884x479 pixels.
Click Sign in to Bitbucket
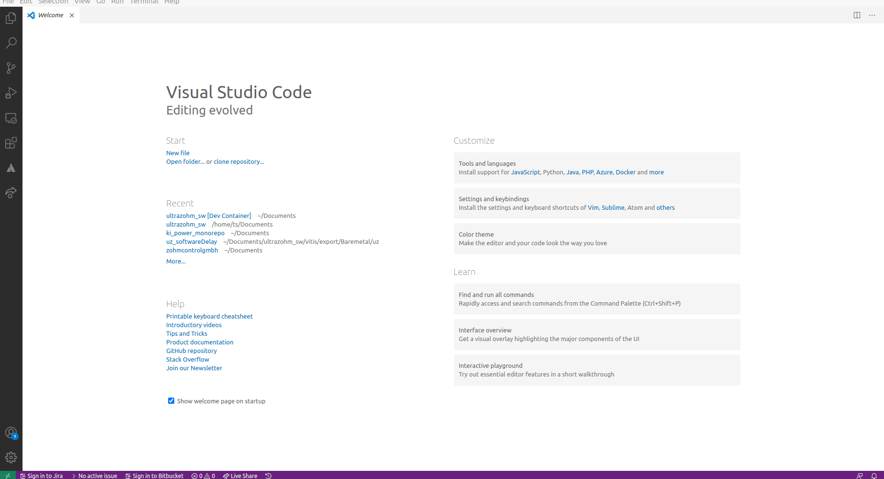point(155,475)
